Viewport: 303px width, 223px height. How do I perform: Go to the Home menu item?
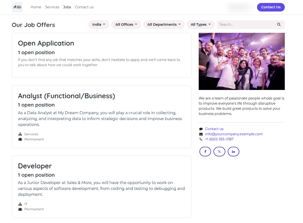click(36, 7)
